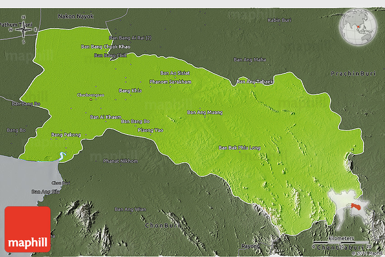
Task: Select the Phanom Sarakham label
Action: (x=170, y=82)
